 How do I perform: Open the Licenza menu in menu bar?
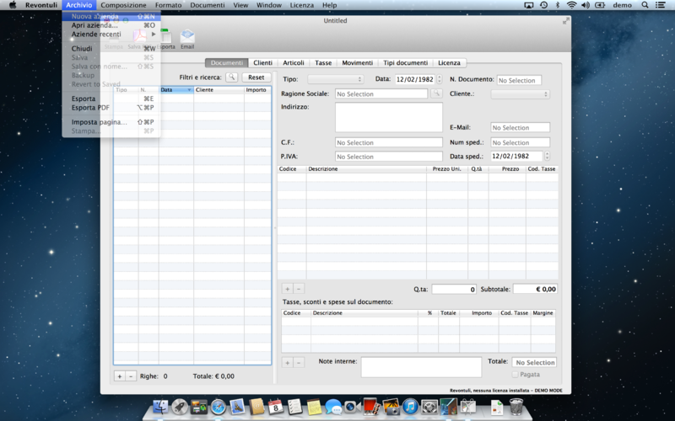(x=302, y=5)
